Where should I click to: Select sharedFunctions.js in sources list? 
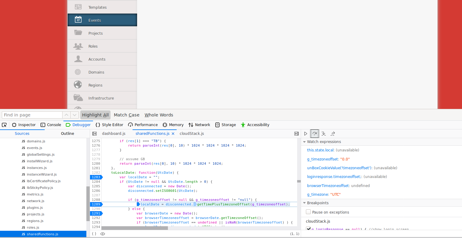tap(43, 234)
